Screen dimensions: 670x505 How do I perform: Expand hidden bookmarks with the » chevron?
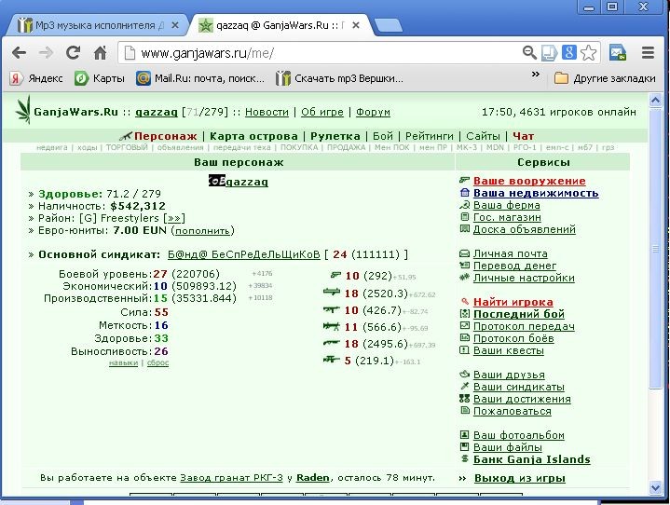pyautogui.click(x=535, y=75)
